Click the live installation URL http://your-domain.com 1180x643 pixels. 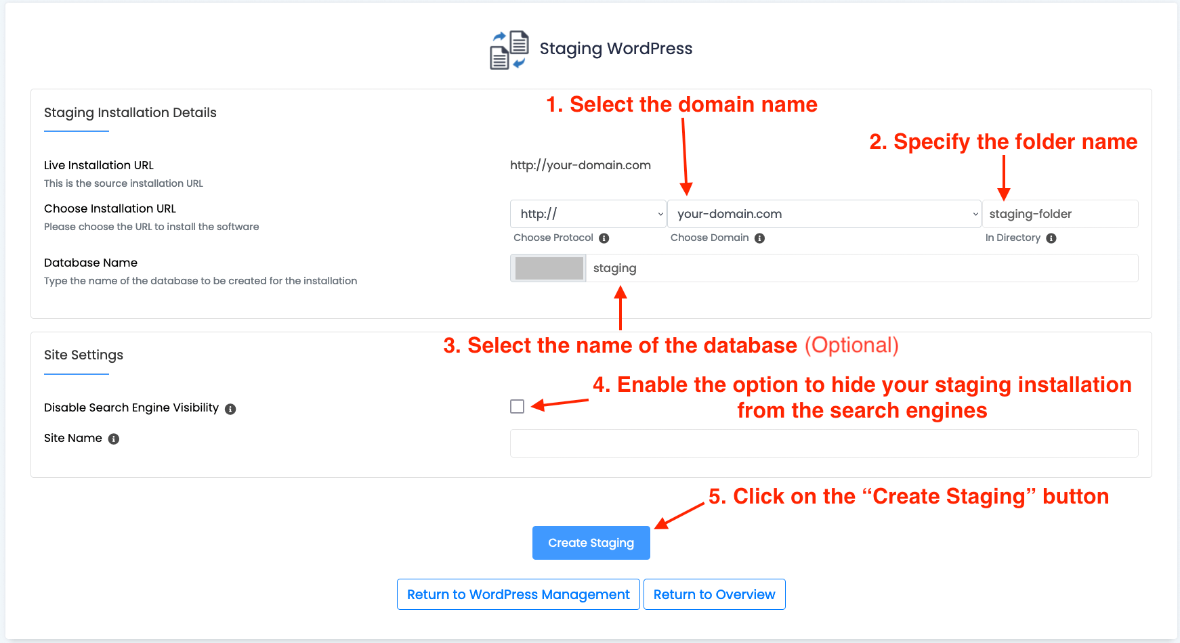pyautogui.click(x=580, y=164)
